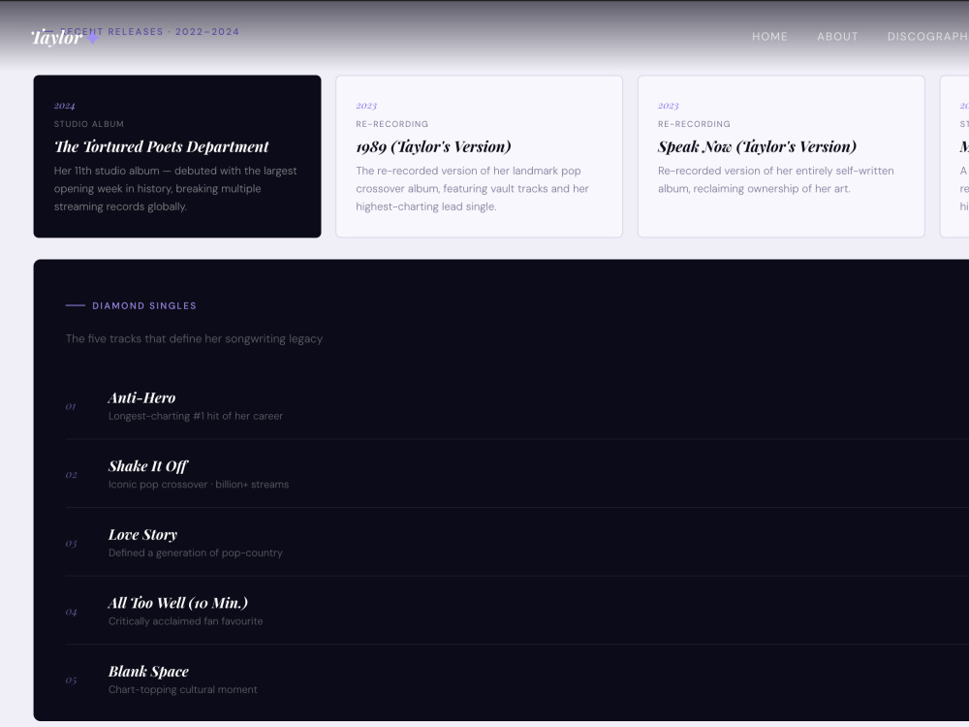Click the Recent Releases 2022–2024 heading
The width and height of the screenshot is (969, 727).
point(150,32)
